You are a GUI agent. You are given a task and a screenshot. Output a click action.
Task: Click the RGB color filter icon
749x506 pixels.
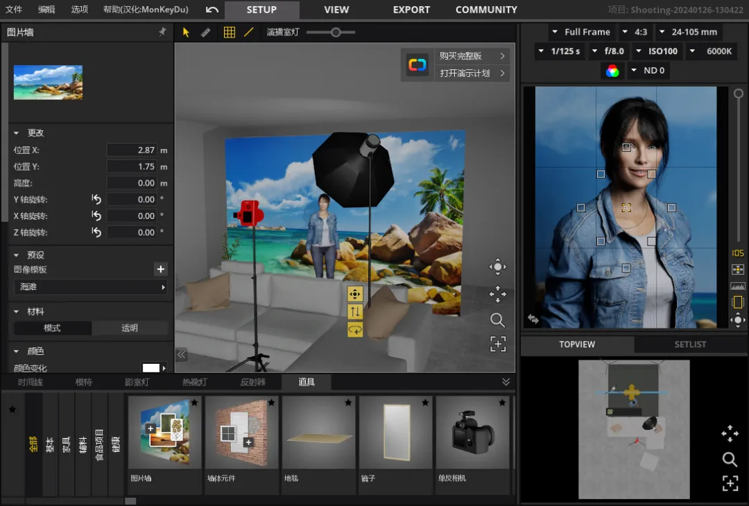(612, 71)
